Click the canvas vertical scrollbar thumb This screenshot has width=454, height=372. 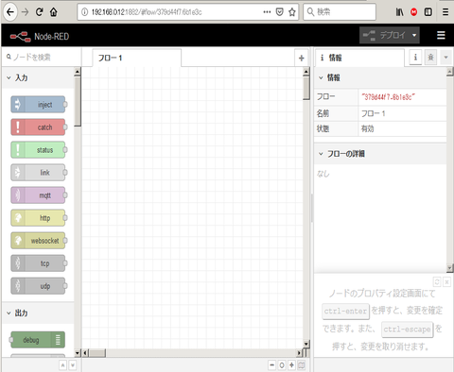click(306, 88)
